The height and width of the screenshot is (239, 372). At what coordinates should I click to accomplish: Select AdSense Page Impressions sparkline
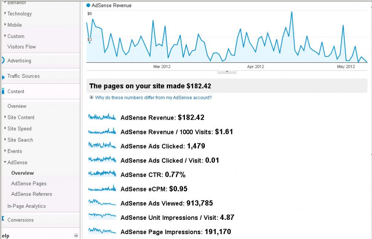[x=102, y=230]
